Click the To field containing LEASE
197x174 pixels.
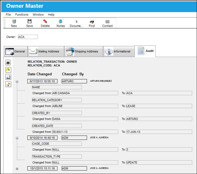pos(159,106)
